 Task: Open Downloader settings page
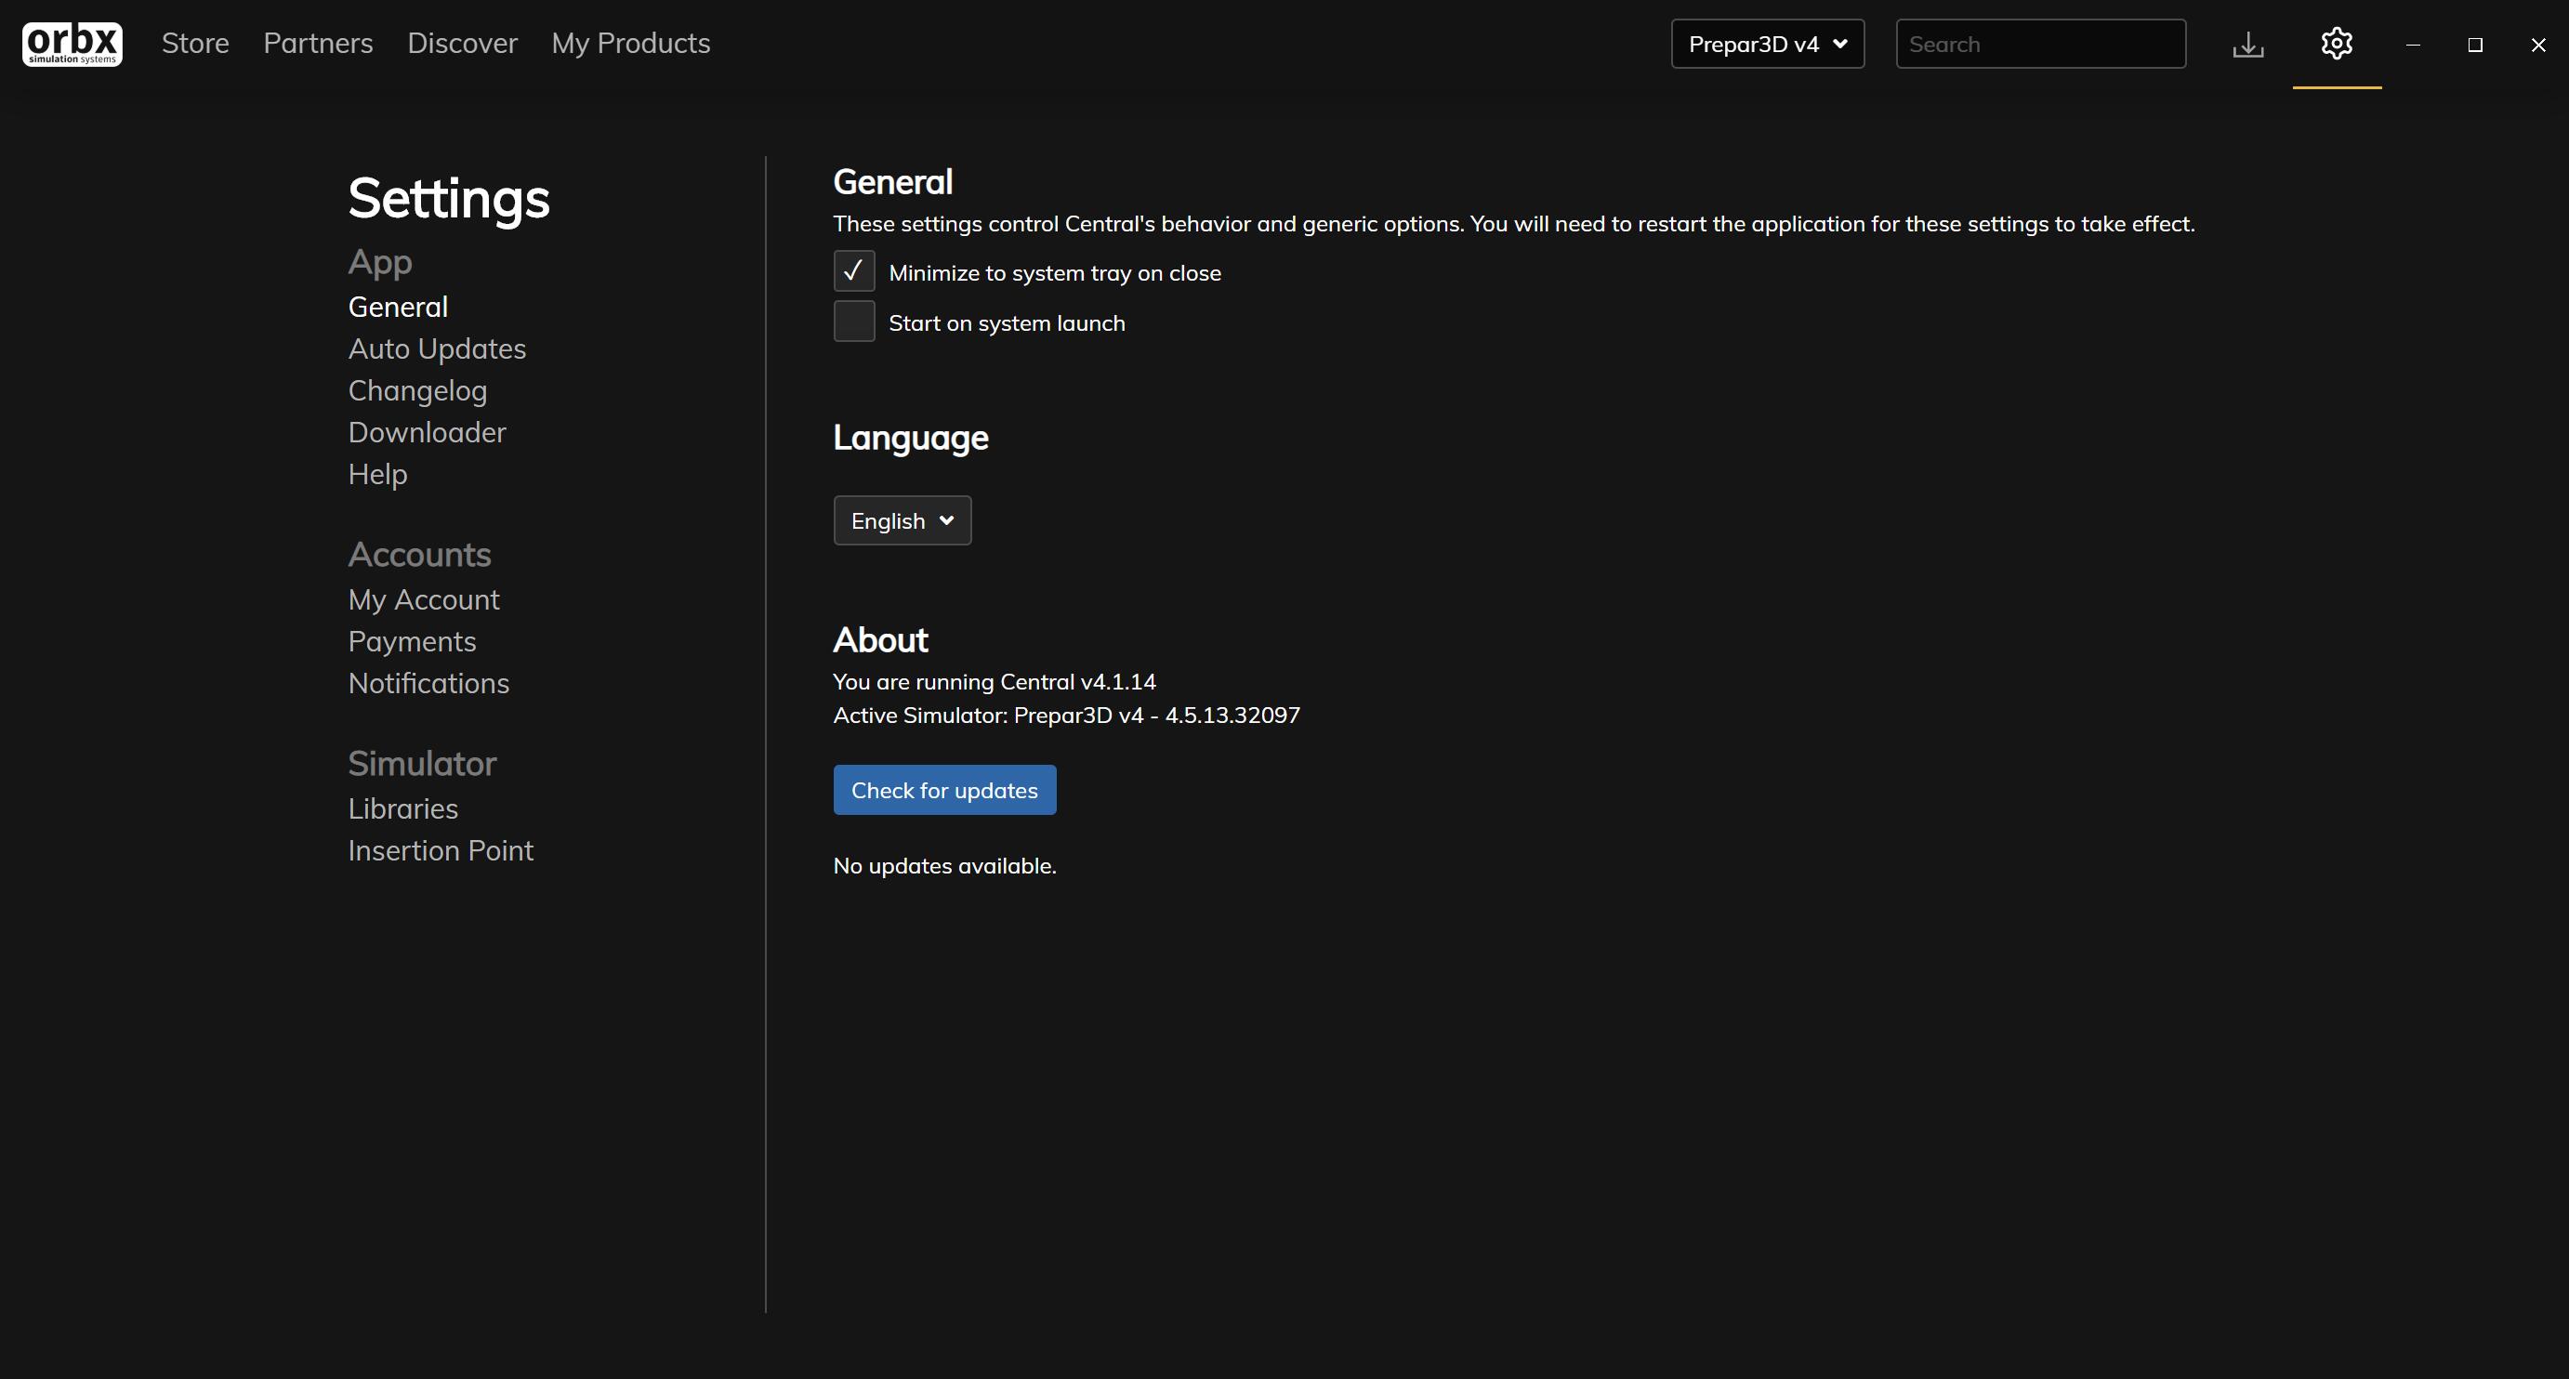(x=427, y=432)
